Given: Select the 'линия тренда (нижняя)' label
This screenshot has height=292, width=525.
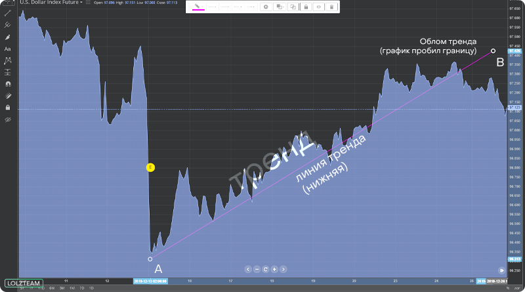Looking at the screenshot, I should click(x=331, y=164).
